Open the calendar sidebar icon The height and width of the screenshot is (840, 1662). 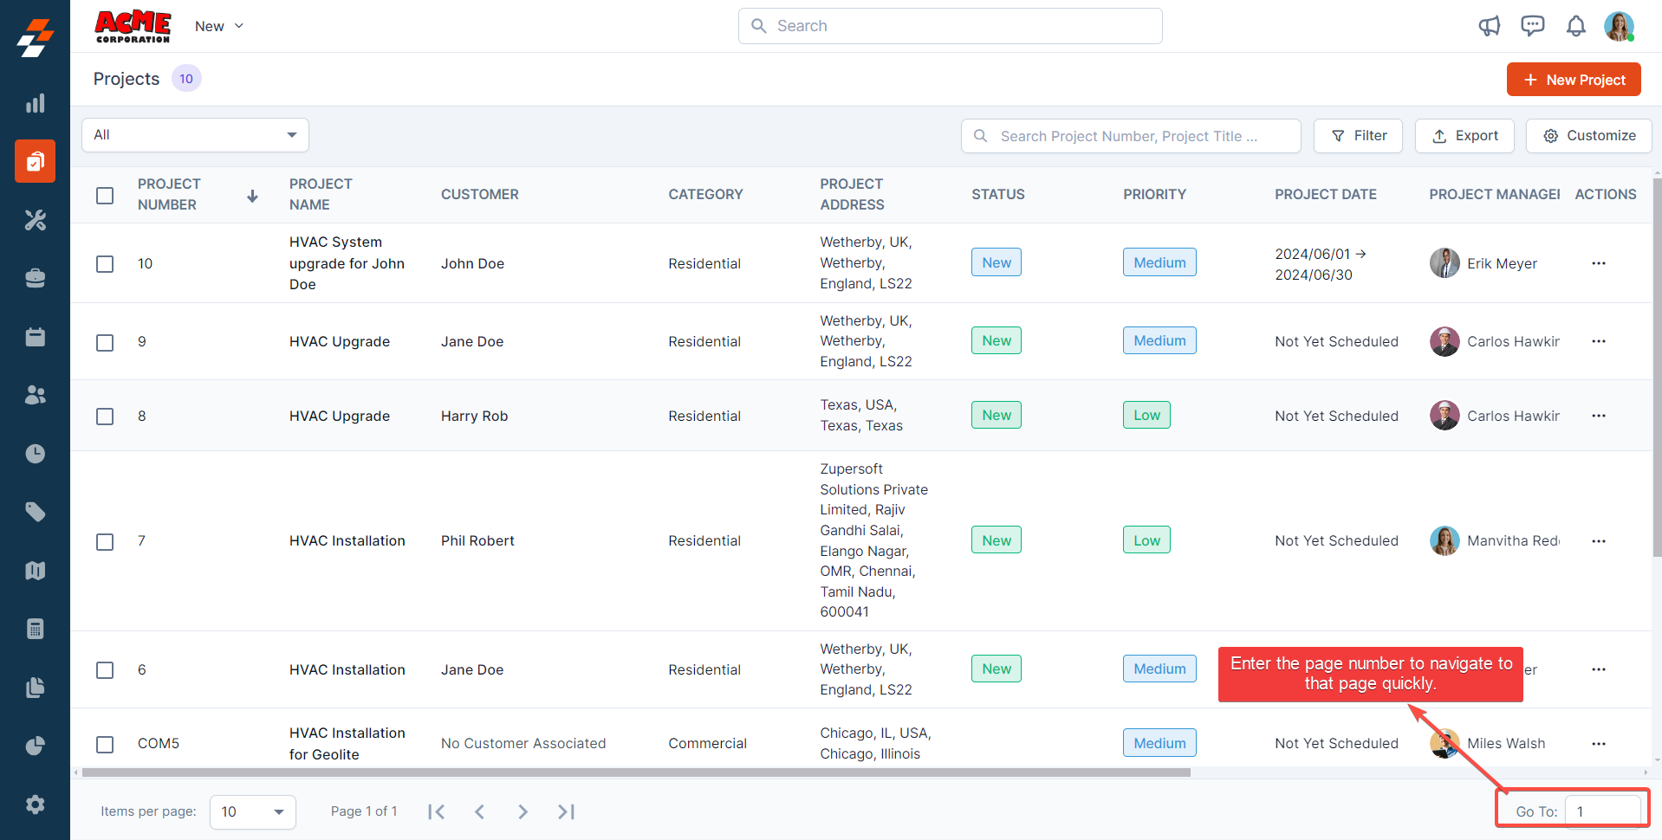pyautogui.click(x=35, y=337)
